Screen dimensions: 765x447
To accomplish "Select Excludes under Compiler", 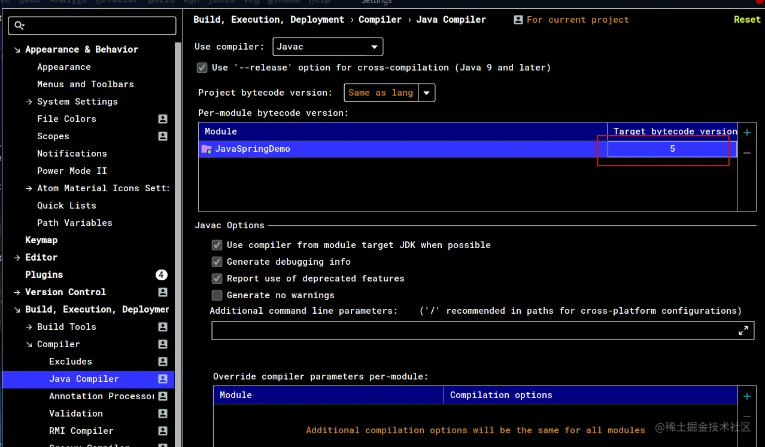I will 71,362.
